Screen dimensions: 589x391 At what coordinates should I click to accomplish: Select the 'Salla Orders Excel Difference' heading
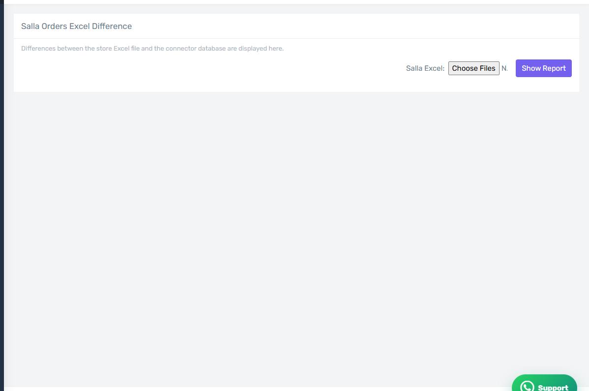[77, 26]
